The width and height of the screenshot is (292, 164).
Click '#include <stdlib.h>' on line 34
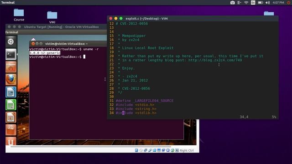tap(136, 113)
